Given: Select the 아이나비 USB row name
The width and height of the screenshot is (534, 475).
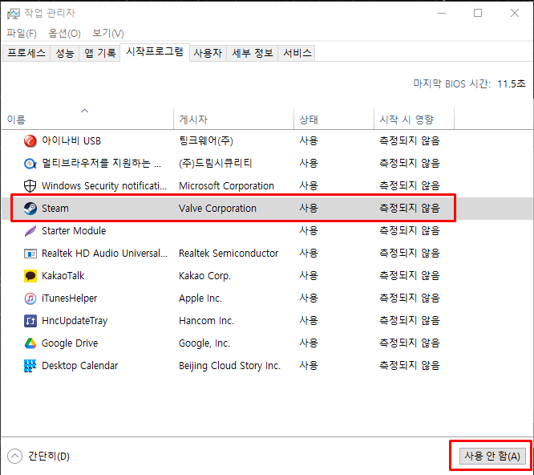Looking at the screenshot, I should pos(71,141).
